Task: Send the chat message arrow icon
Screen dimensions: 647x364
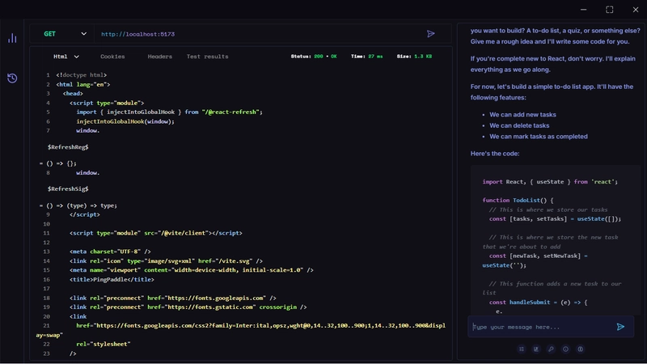Action: tap(620, 327)
